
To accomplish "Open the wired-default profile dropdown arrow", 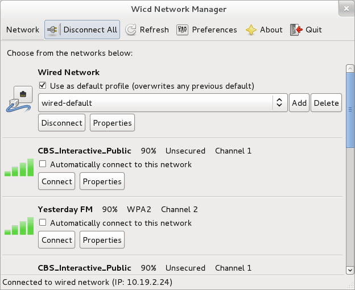I will click(279, 103).
